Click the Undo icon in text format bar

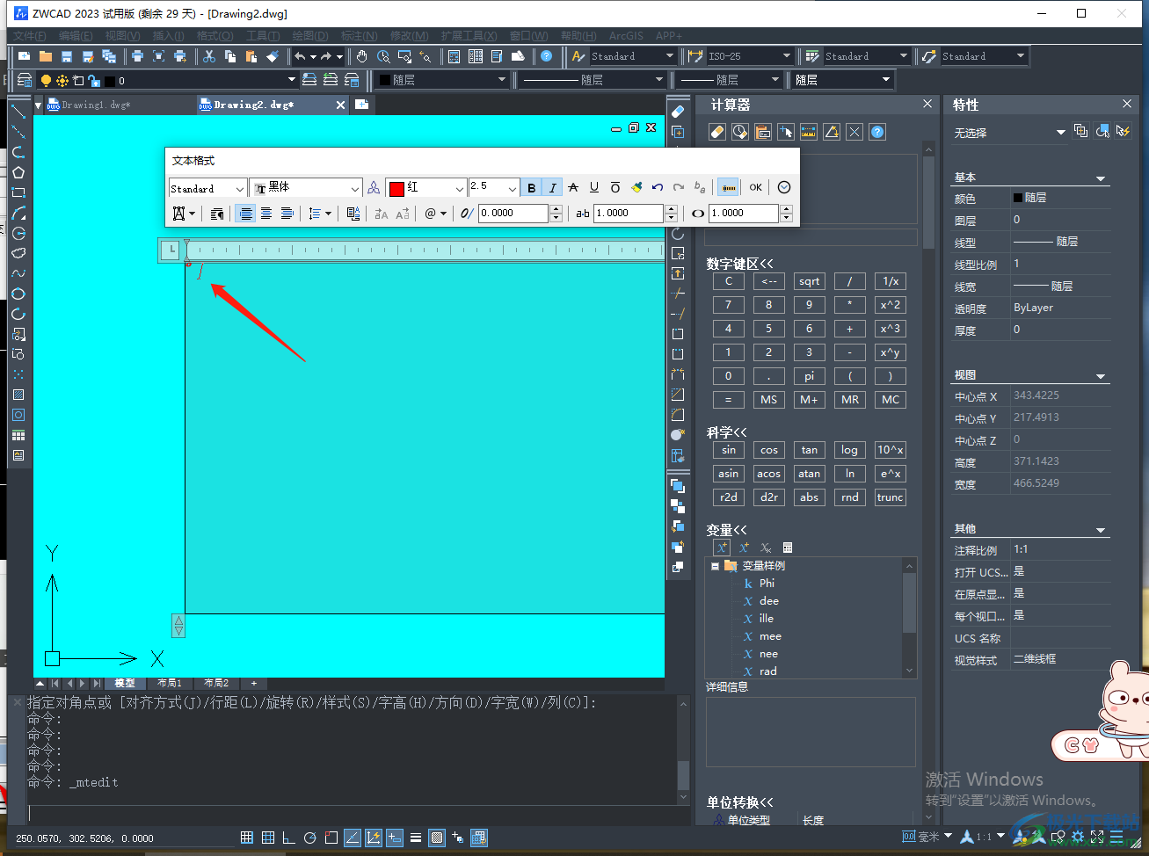pos(658,187)
